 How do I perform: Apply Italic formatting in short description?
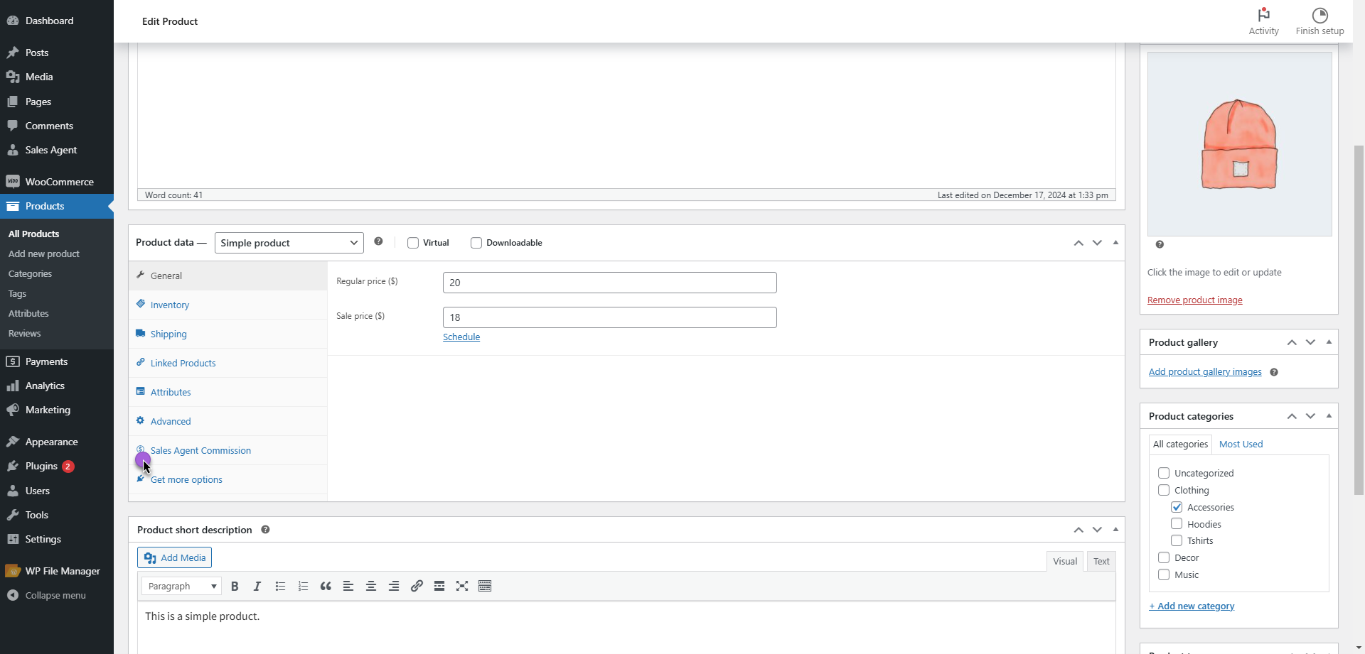pyautogui.click(x=257, y=586)
